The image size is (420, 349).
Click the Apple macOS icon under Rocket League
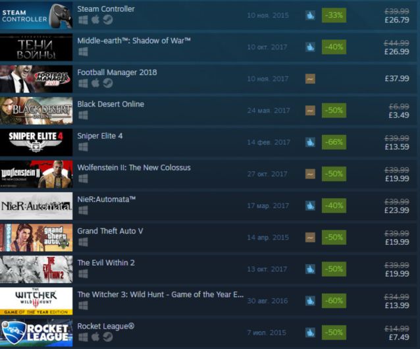(95, 337)
